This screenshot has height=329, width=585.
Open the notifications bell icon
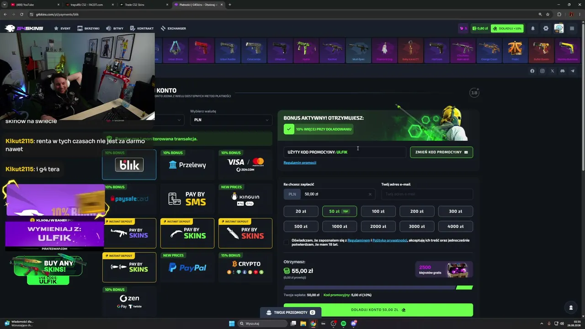coord(532,28)
